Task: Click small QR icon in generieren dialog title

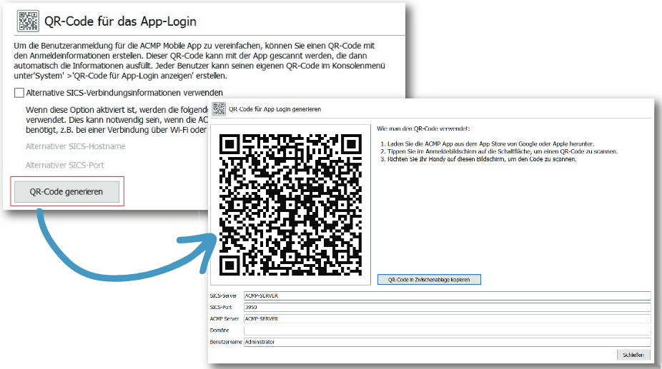Action: tap(219, 108)
